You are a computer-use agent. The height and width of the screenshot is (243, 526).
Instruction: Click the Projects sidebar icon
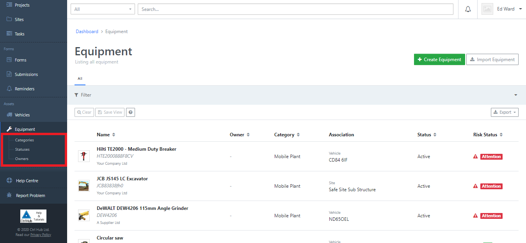[x=9, y=5]
